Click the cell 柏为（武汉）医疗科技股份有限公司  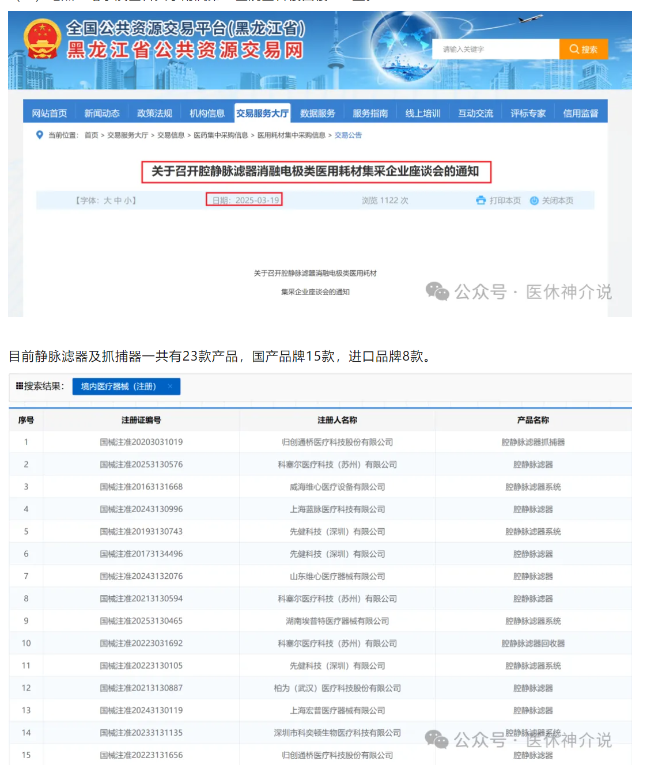(x=337, y=688)
